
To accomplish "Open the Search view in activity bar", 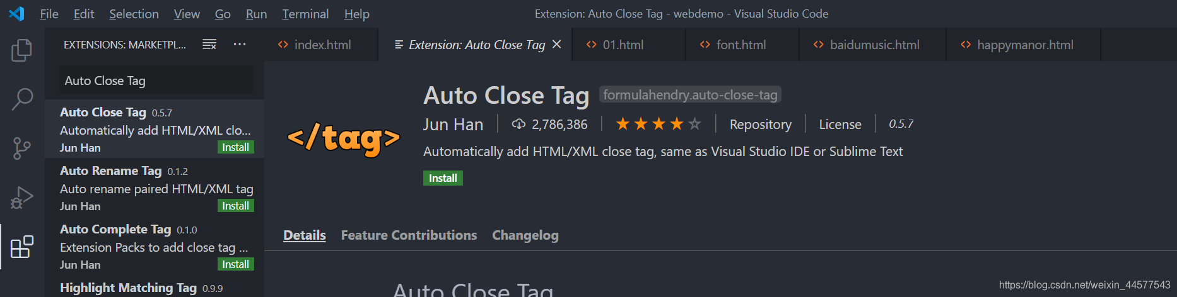I will [22, 99].
